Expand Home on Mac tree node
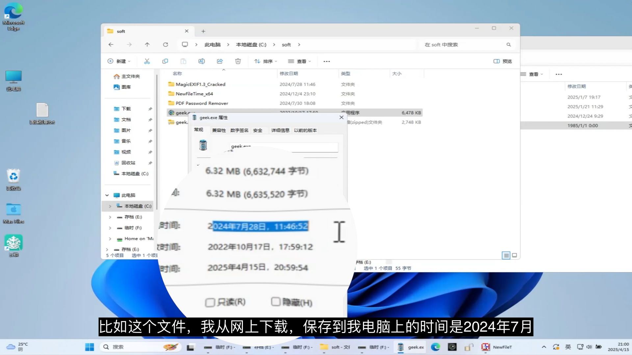632x355 pixels. (110, 239)
